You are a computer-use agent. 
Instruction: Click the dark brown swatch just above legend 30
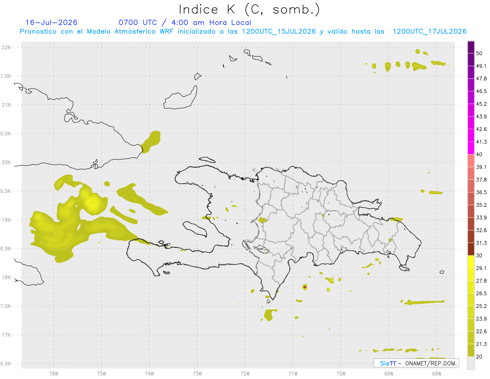point(471,249)
